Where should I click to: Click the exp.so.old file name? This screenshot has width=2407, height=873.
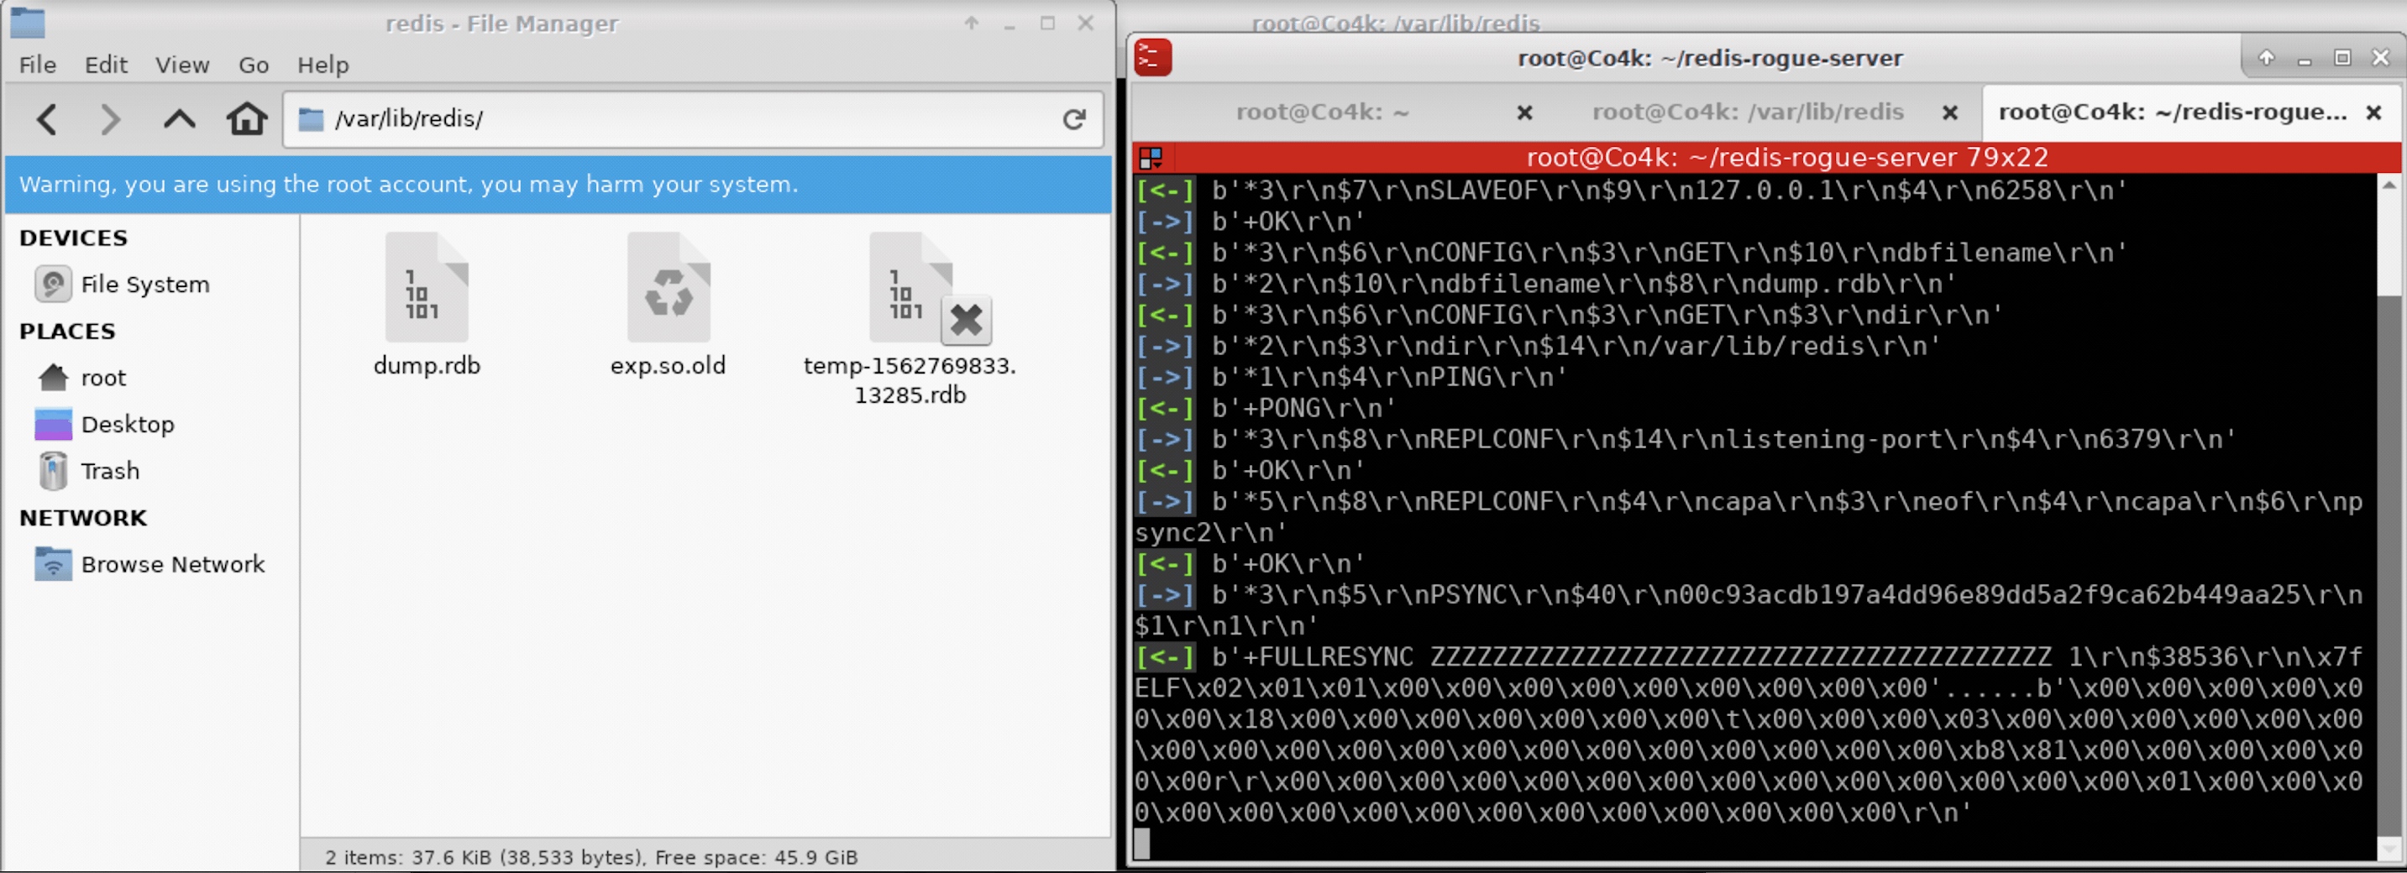pyautogui.click(x=668, y=366)
